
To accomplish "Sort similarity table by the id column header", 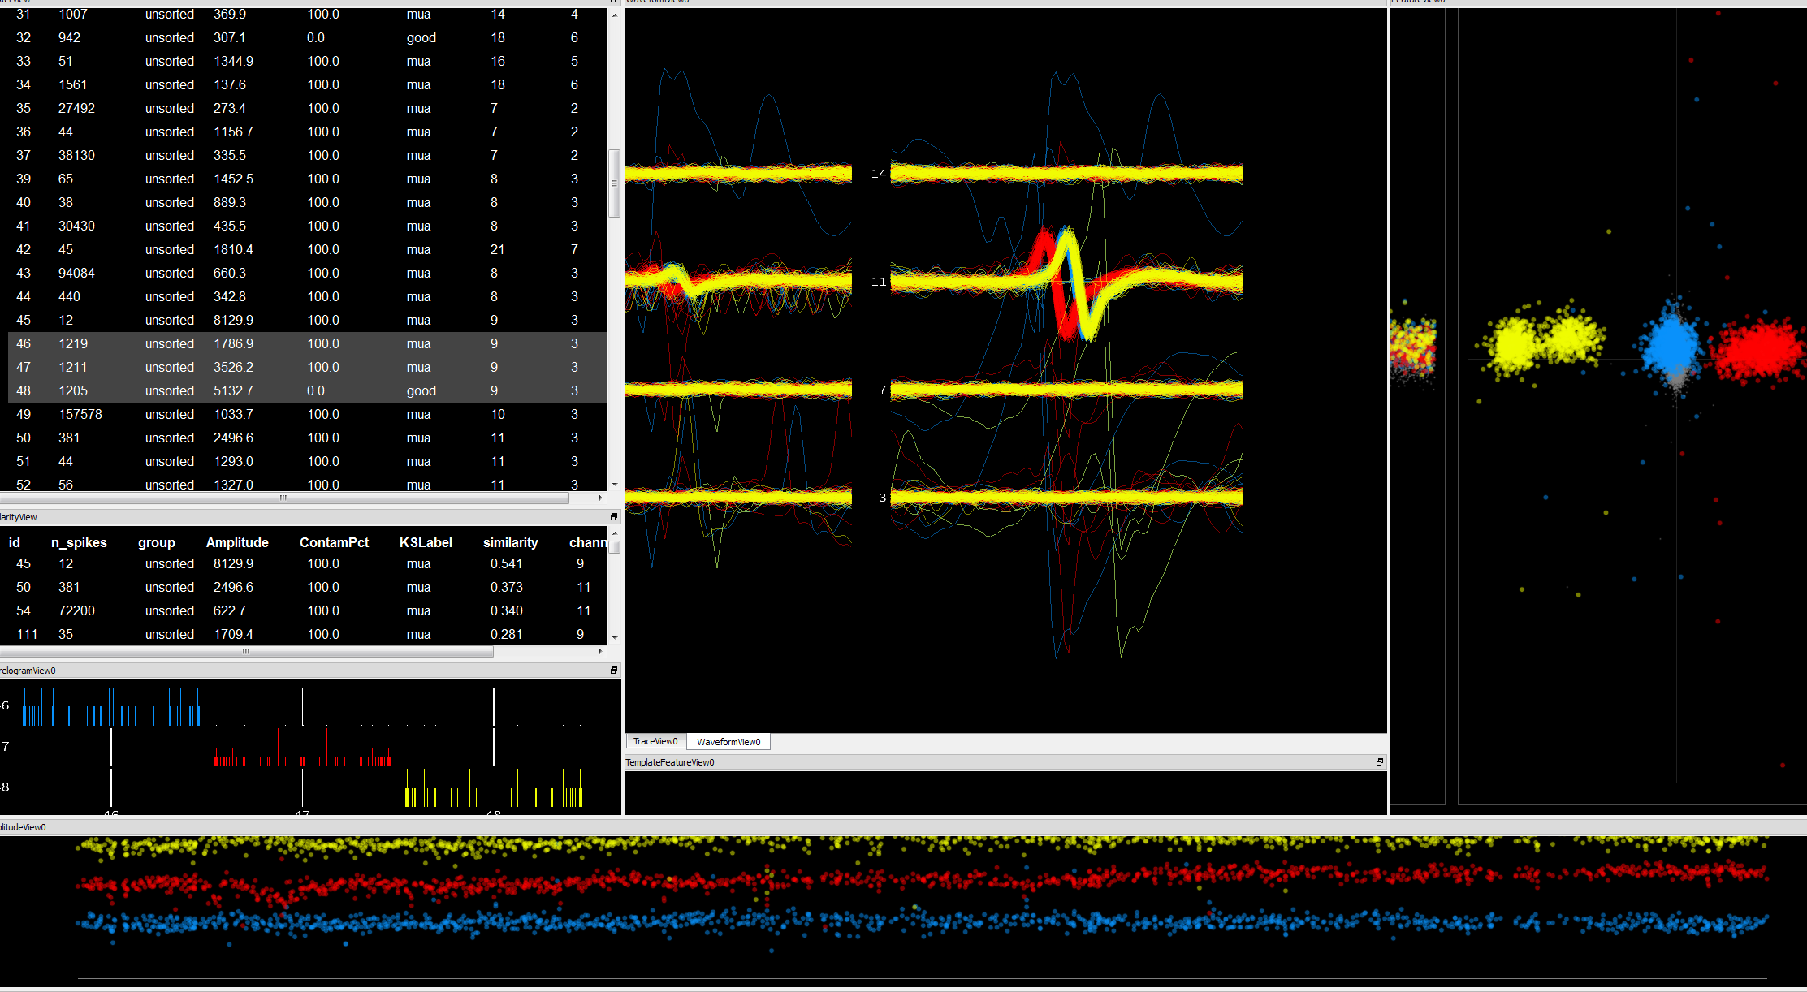I will pyautogui.click(x=15, y=542).
